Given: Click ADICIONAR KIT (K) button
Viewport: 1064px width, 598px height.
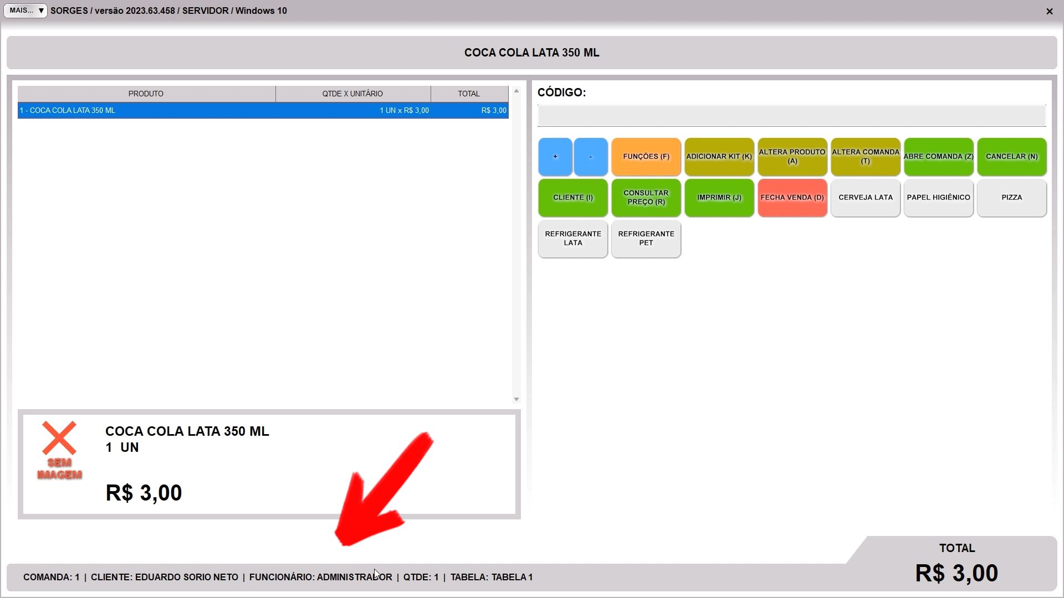Looking at the screenshot, I should [x=719, y=157].
